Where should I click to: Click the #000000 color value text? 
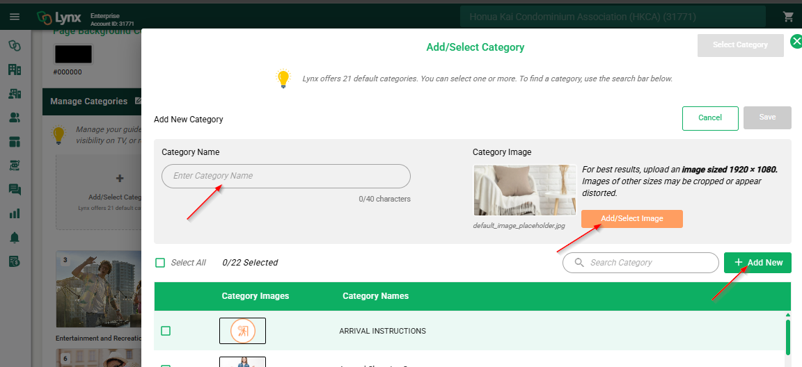(x=68, y=72)
